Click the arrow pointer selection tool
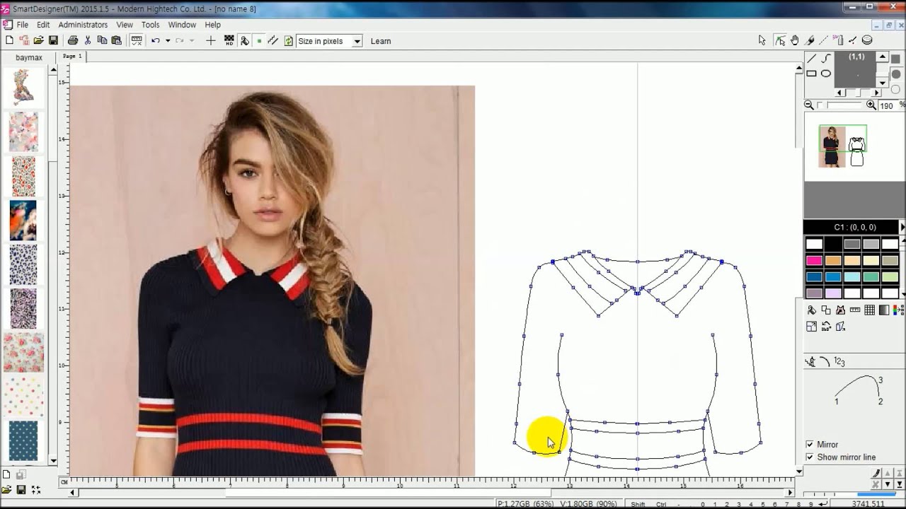 762,41
